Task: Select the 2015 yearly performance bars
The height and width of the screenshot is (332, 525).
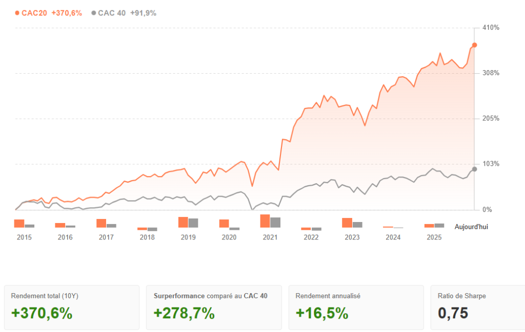Action: [x=24, y=224]
